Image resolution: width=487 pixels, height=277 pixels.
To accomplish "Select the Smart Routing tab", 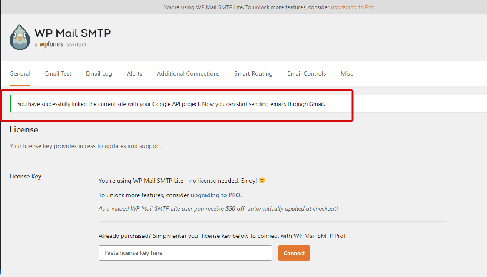I will pos(253,74).
